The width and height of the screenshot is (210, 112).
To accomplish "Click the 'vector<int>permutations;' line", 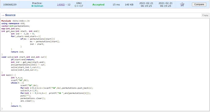I will 16,26.
